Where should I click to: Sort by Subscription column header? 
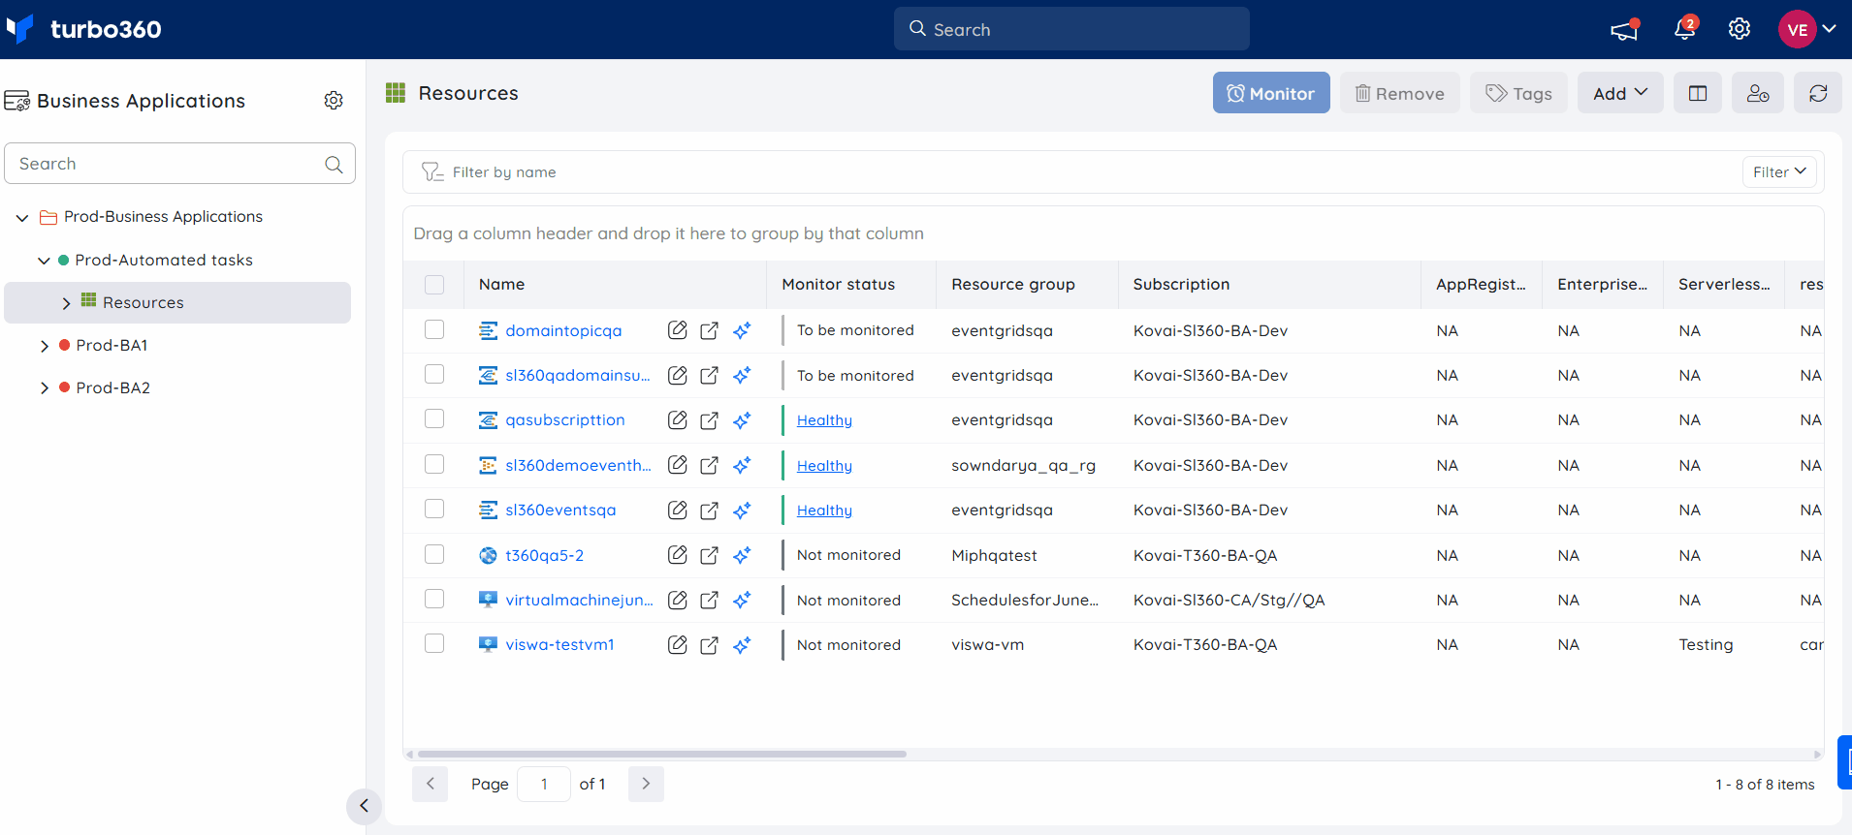1181,285
